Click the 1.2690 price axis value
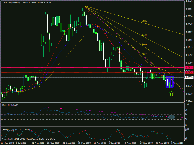The height and width of the screenshot is (145, 194). [x=189, y=16]
